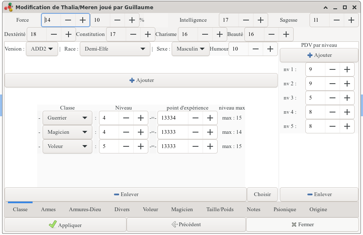Click Enlever below the PDV list
This screenshot has height=235, width=363.
pos(319,194)
